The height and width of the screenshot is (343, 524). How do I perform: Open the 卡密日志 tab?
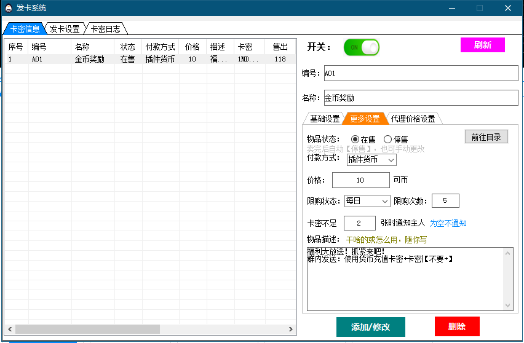click(x=105, y=29)
